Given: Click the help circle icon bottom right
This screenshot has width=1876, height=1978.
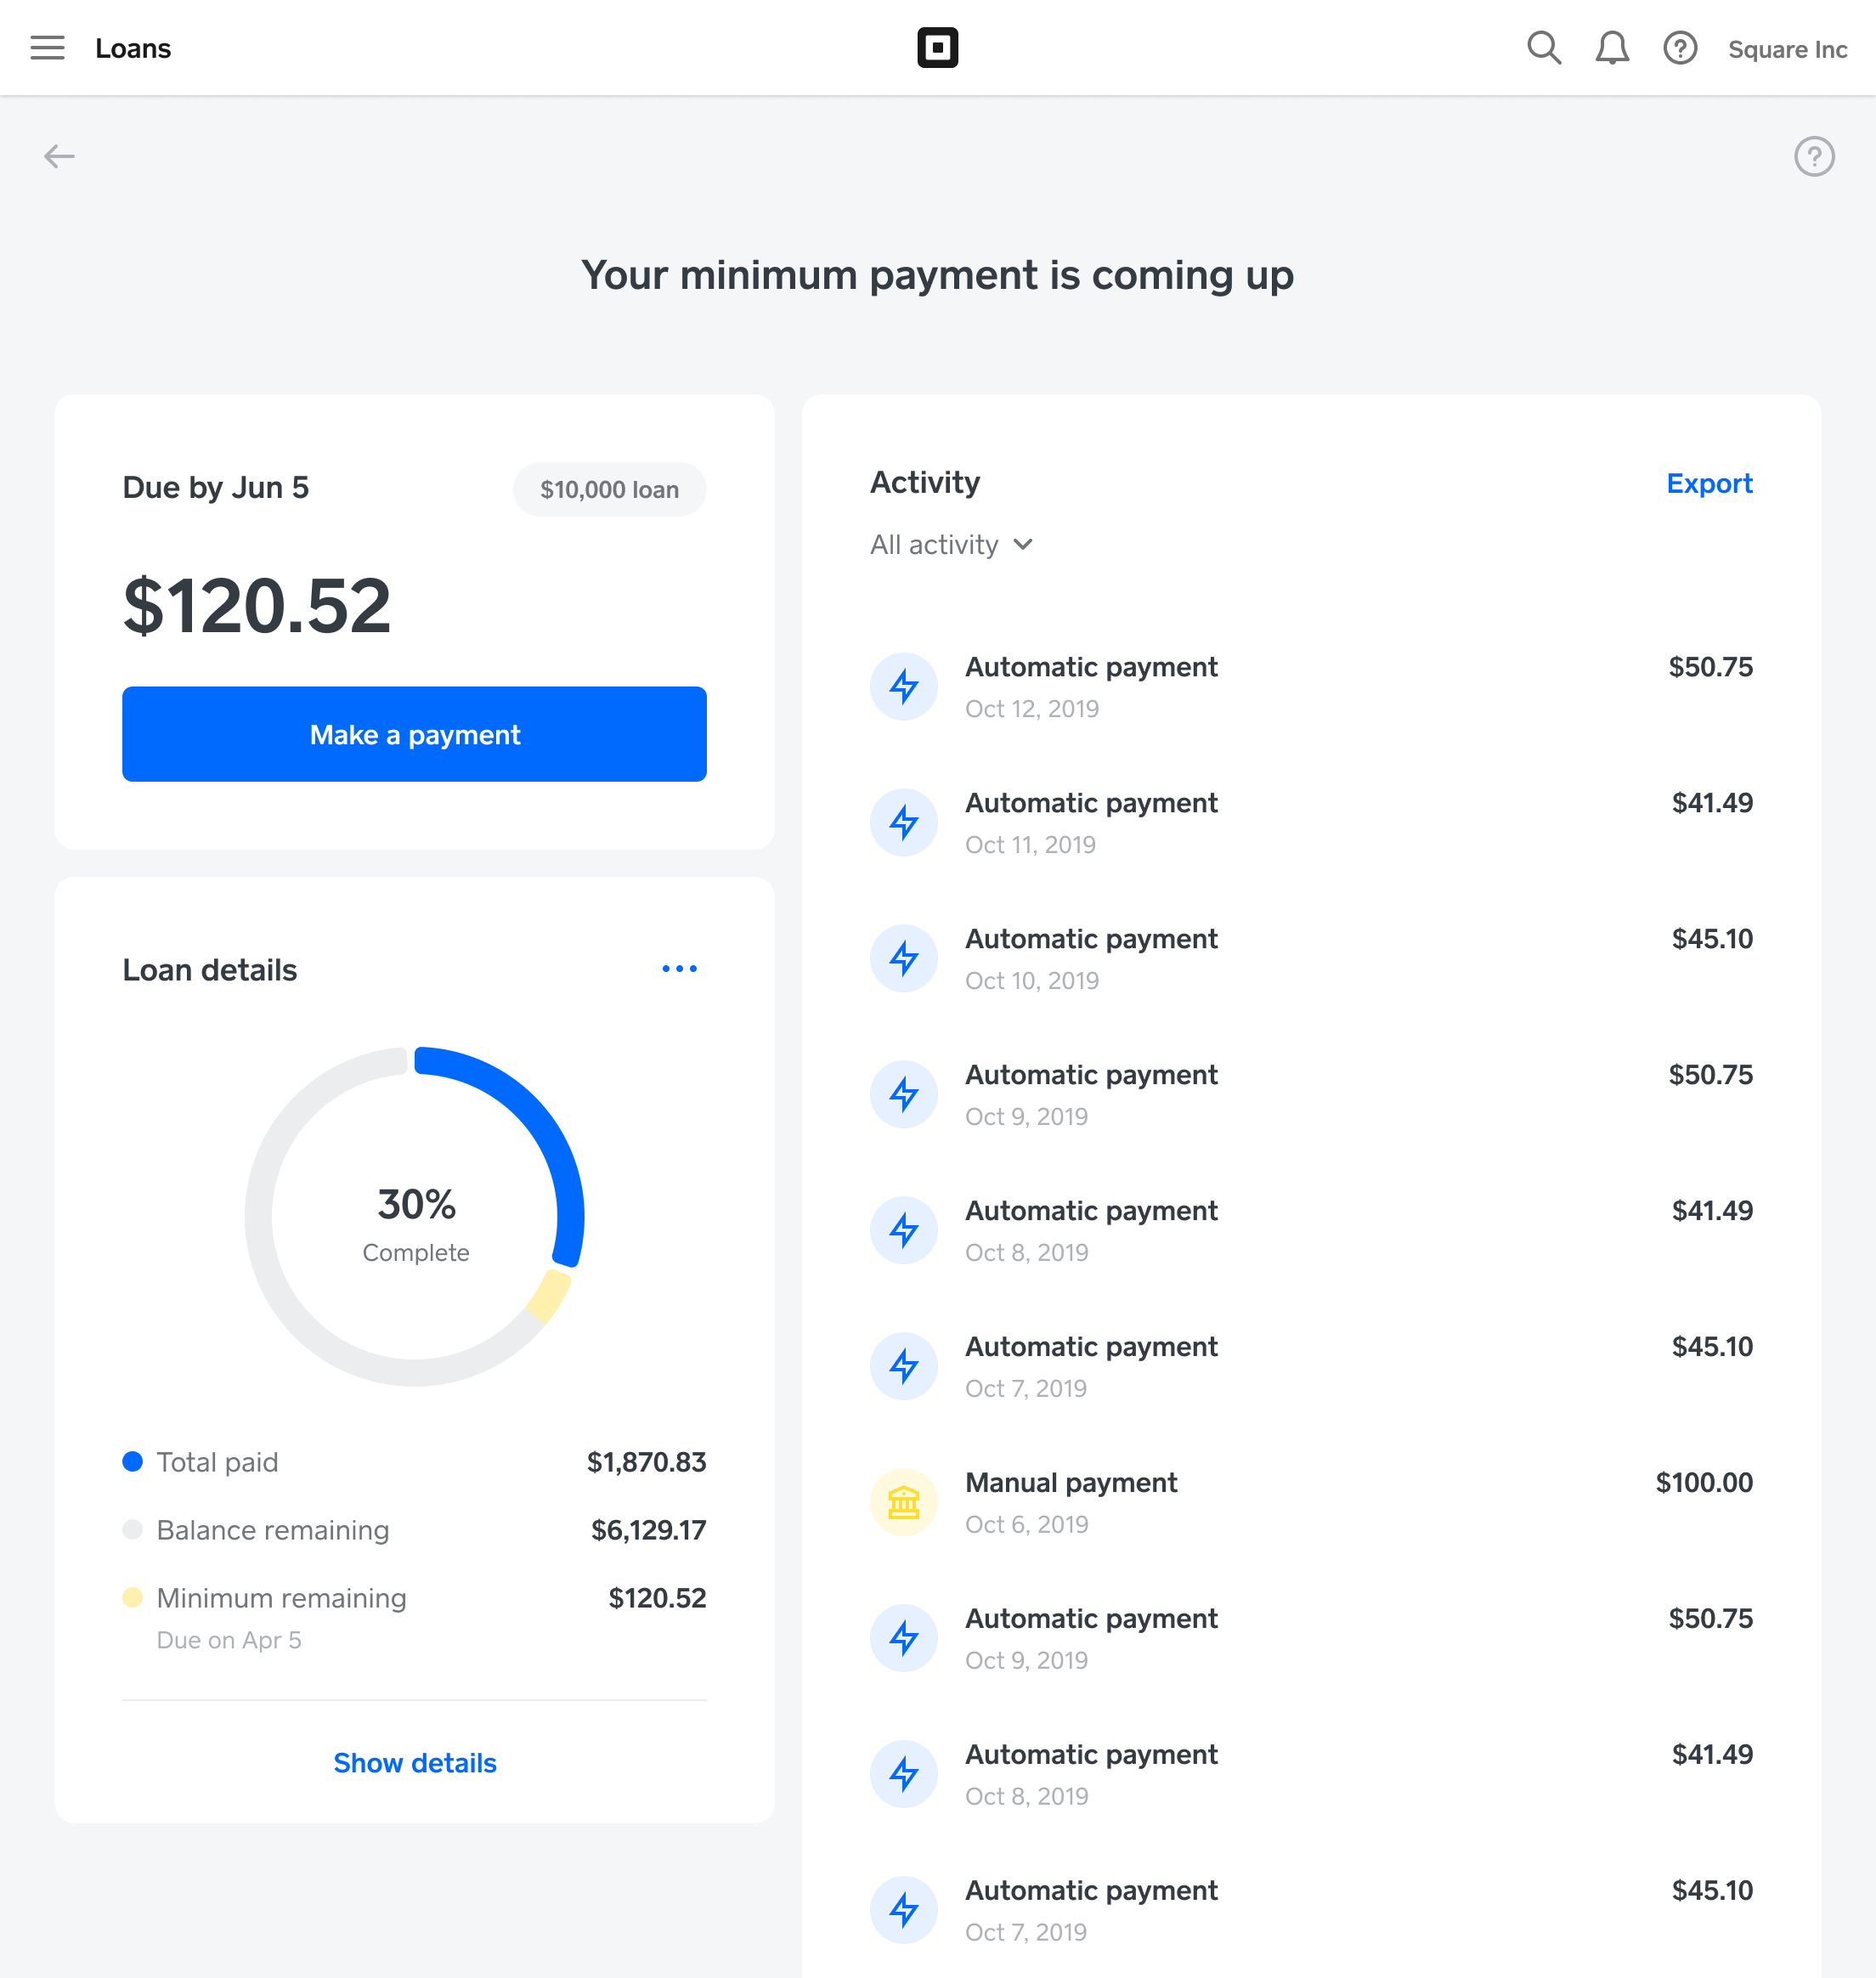Looking at the screenshot, I should point(1812,155).
